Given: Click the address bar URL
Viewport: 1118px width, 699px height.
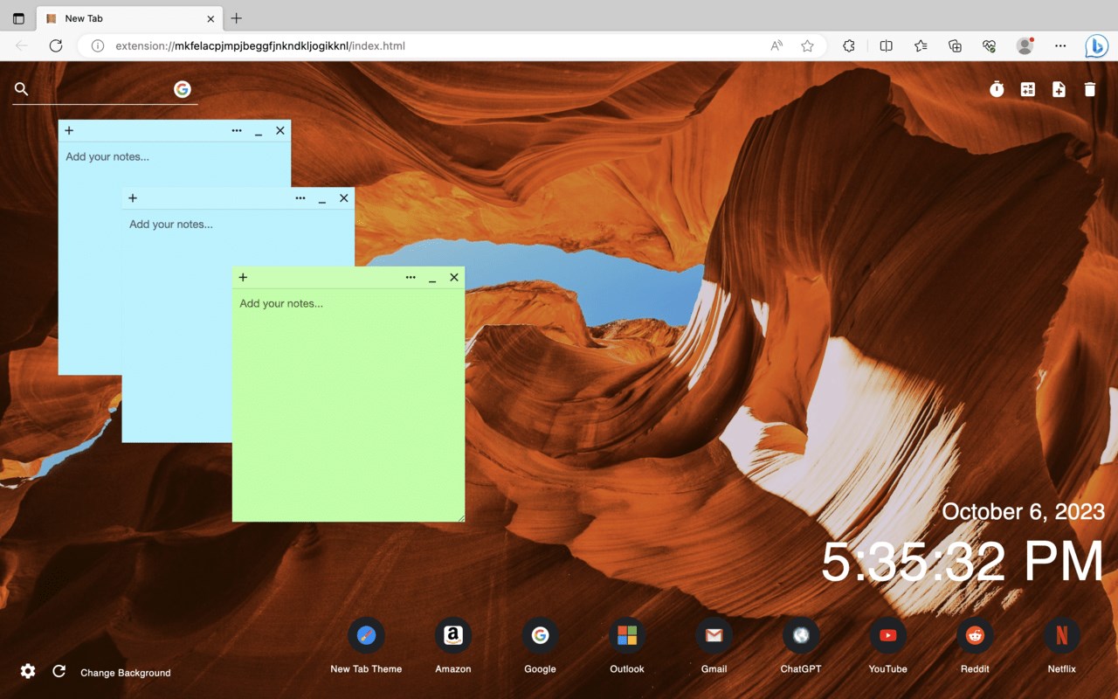Looking at the screenshot, I should [260, 45].
